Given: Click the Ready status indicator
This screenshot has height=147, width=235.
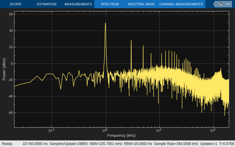Looking at the screenshot, I should pyautogui.click(x=7, y=144).
